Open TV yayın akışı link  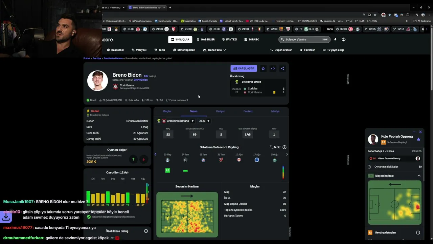[x=333, y=50]
